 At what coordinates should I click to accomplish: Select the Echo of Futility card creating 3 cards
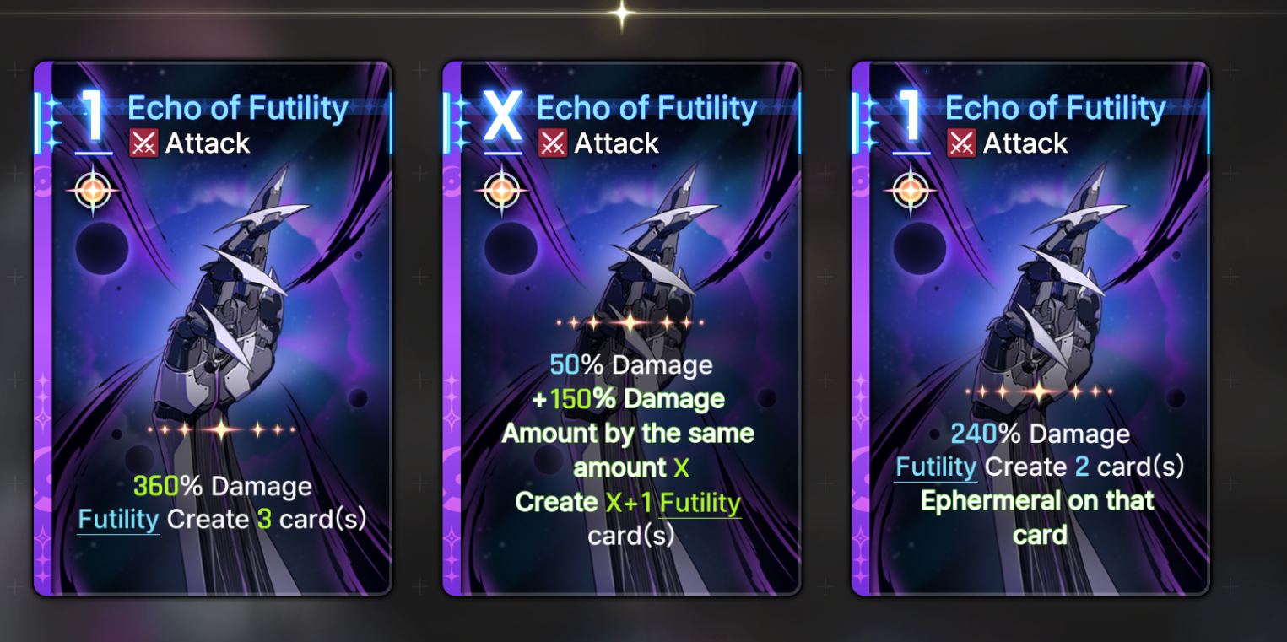point(213,328)
